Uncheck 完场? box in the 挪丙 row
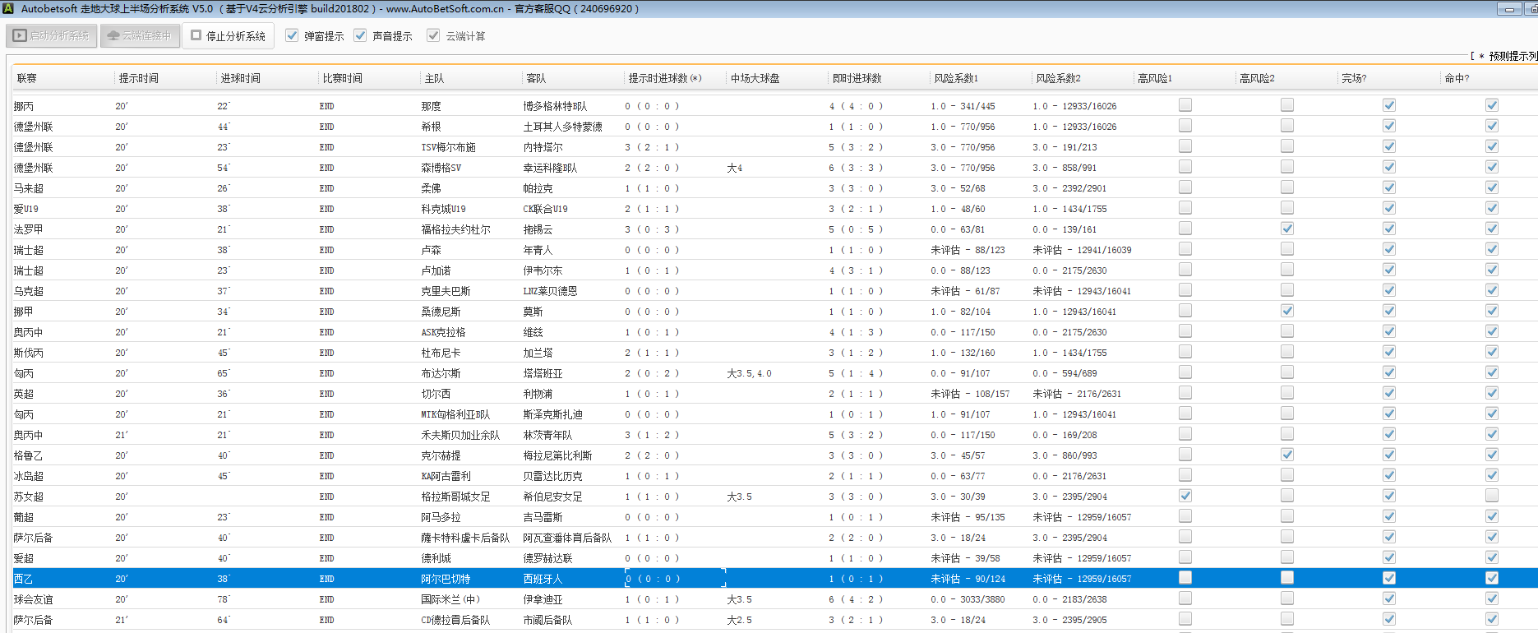 coord(1388,105)
